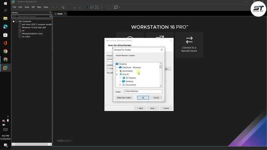This screenshot has height=150, width=267.
Task: Select the Metasploitable2-Linux VM
Action: (32, 34)
